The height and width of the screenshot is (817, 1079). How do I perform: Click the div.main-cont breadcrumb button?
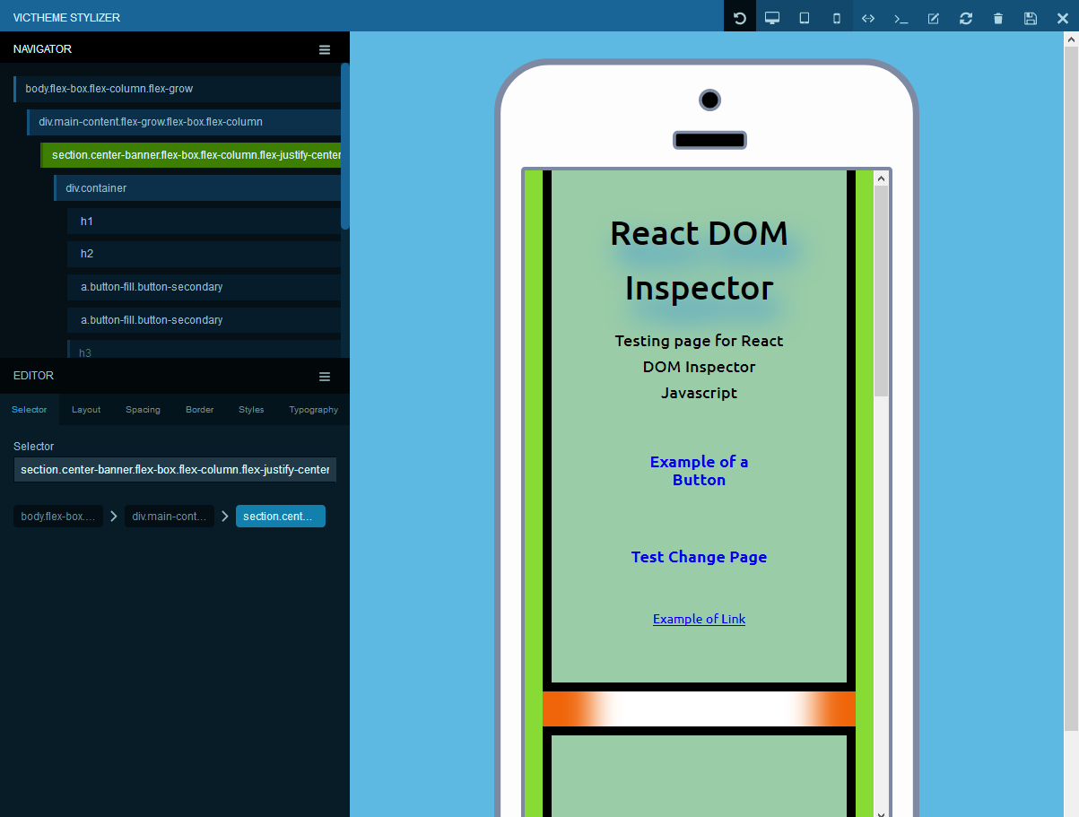pyautogui.click(x=170, y=517)
